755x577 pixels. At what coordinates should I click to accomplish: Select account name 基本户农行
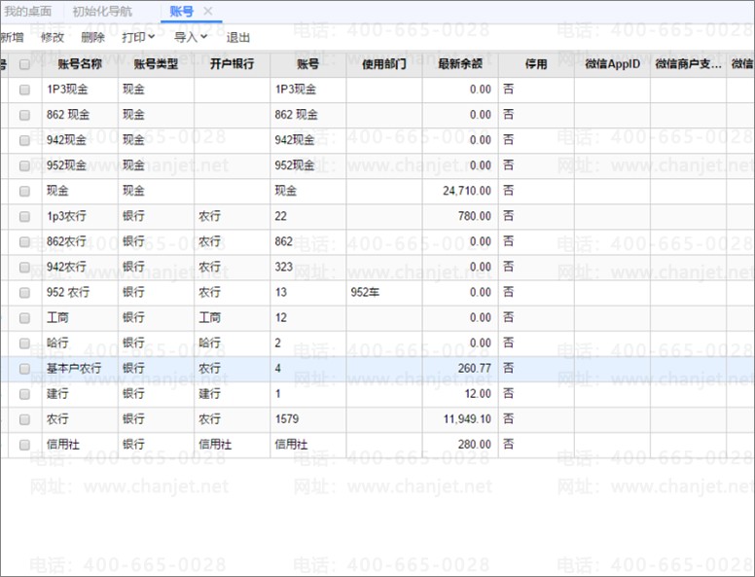(x=74, y=369)
